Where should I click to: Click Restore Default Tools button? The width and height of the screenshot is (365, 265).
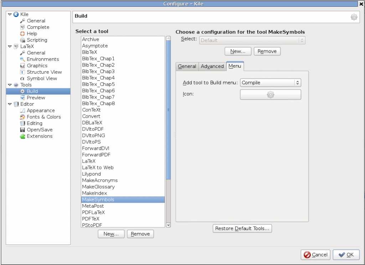(242, 228)
